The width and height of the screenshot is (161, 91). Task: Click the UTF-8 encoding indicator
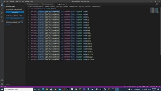[143, 87]
